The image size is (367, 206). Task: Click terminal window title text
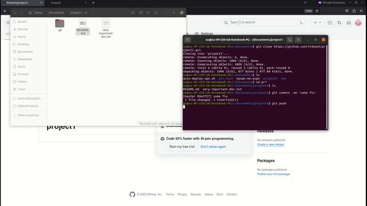tap(244, 39)
